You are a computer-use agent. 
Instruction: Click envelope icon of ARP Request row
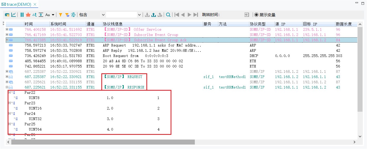coord(11,45)
